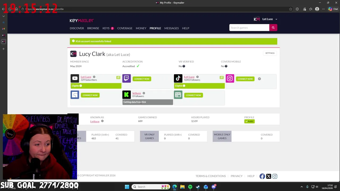Favorite this page with the star icon
Viewport: 340px width, 191px height.
291,9
